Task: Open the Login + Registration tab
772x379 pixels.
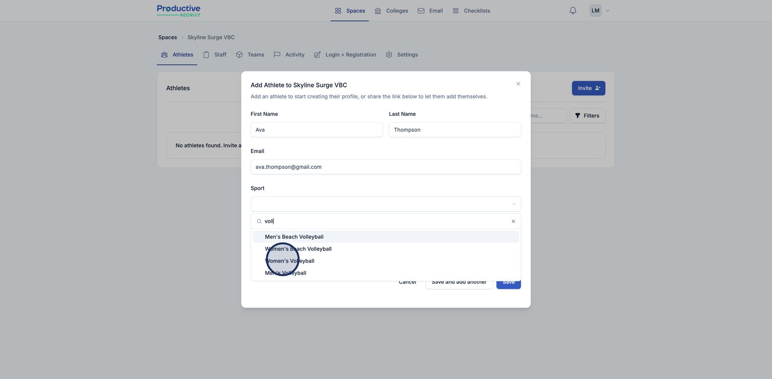Action: [345, 55]
